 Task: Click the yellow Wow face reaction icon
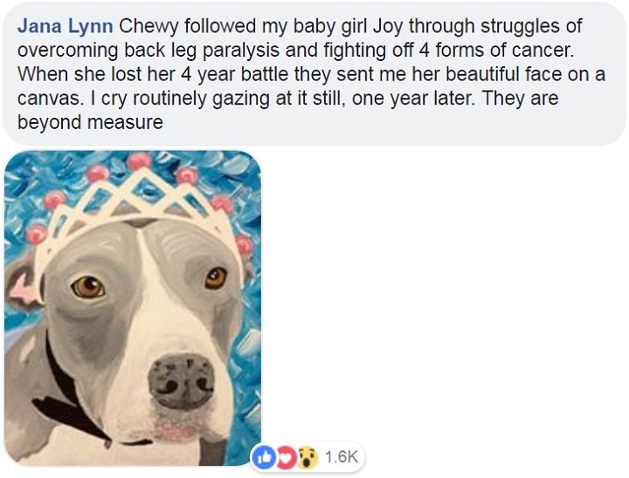(308, 458)
